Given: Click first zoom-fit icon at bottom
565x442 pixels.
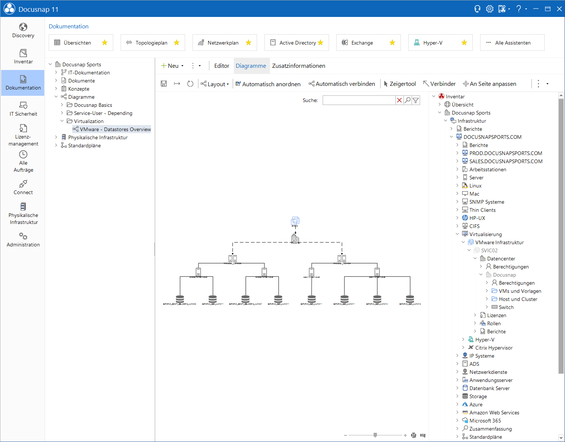Looking at the screenshot, I should pos(414,435).
